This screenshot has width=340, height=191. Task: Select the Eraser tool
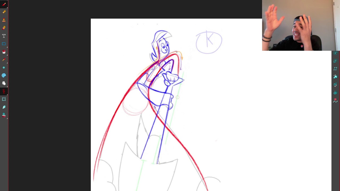pyautogui.click(x=4, y=28)
